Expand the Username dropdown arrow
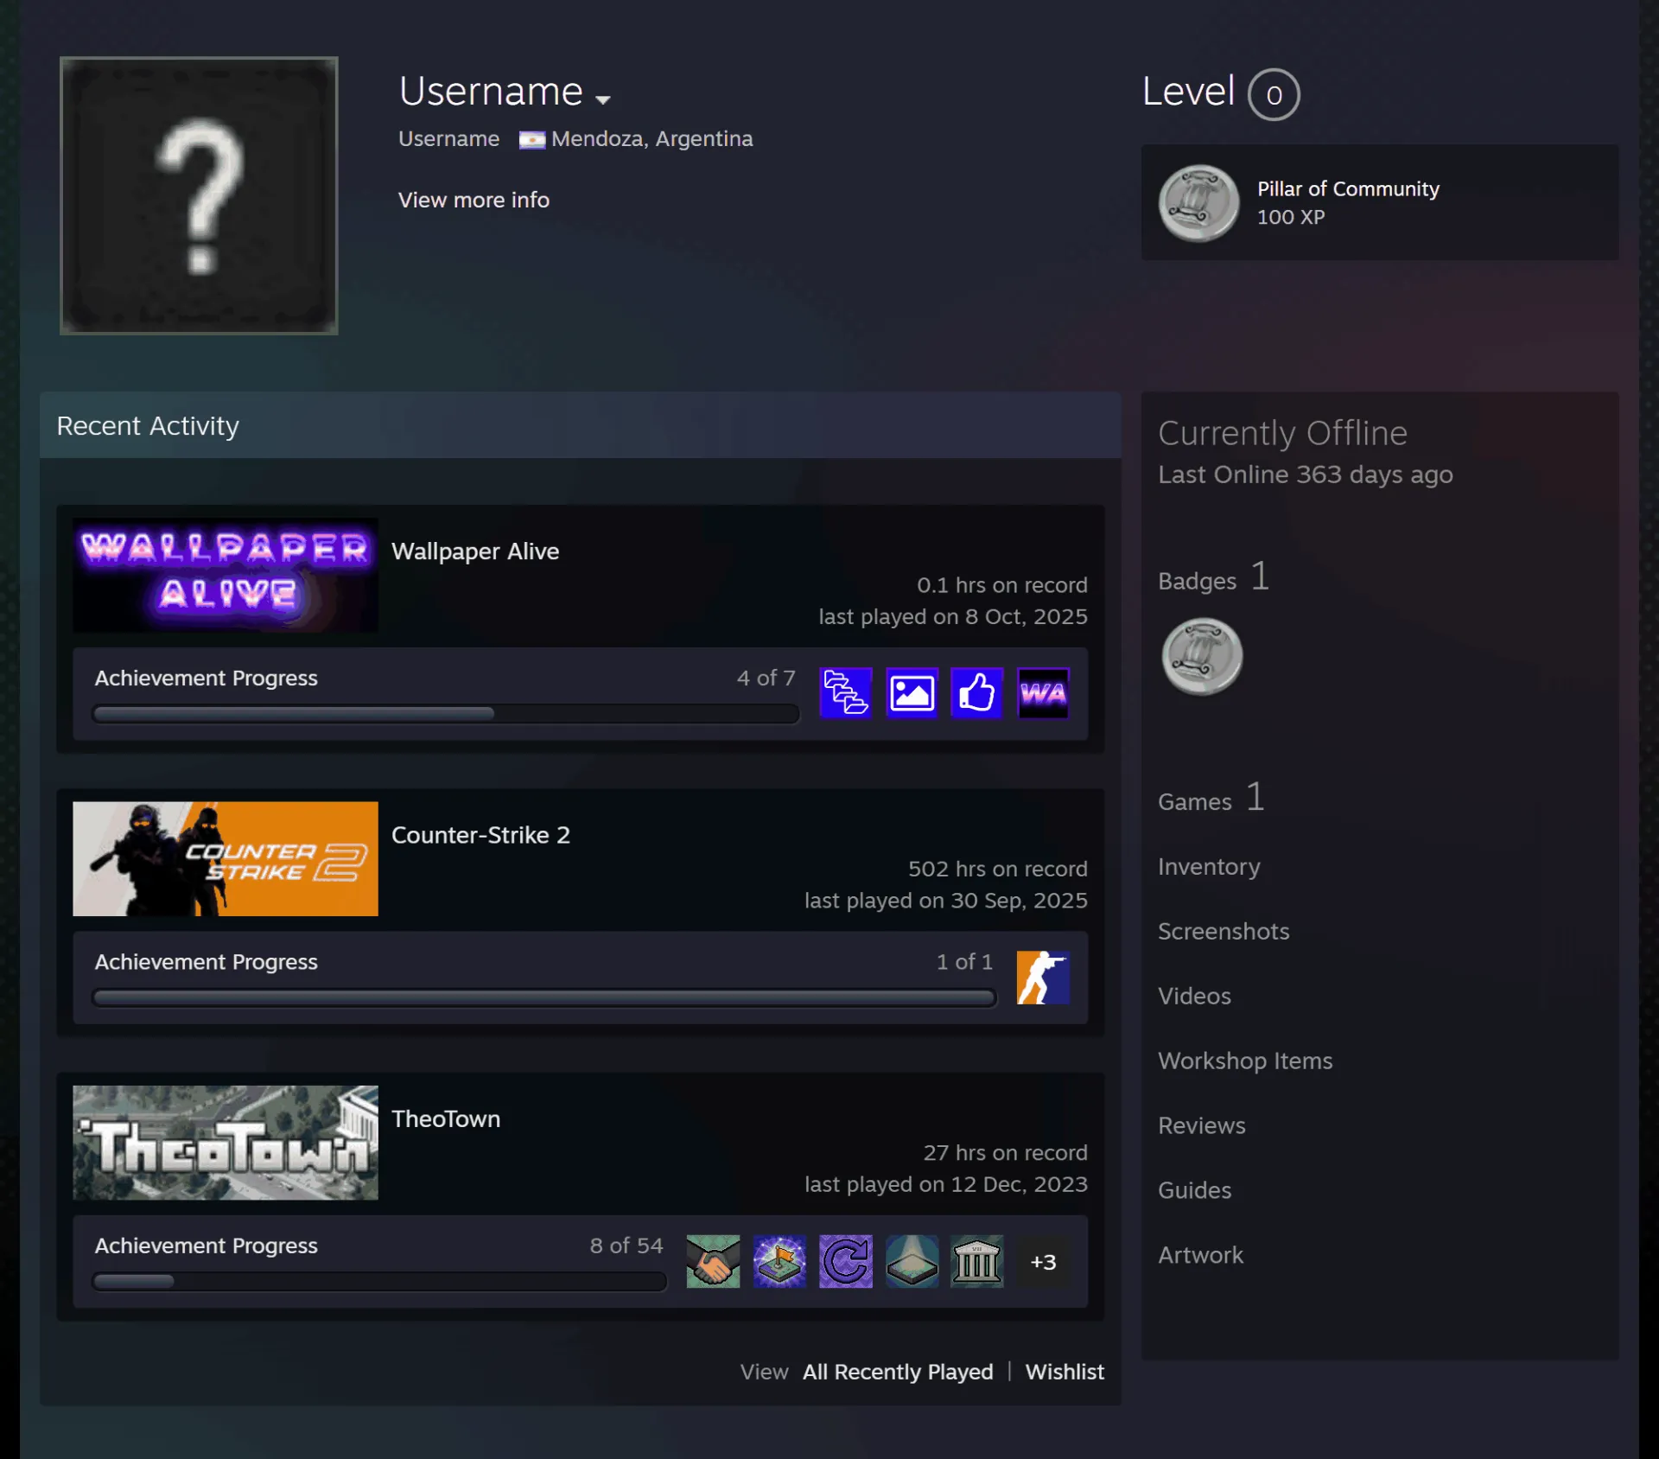 (x=603, y=99)
